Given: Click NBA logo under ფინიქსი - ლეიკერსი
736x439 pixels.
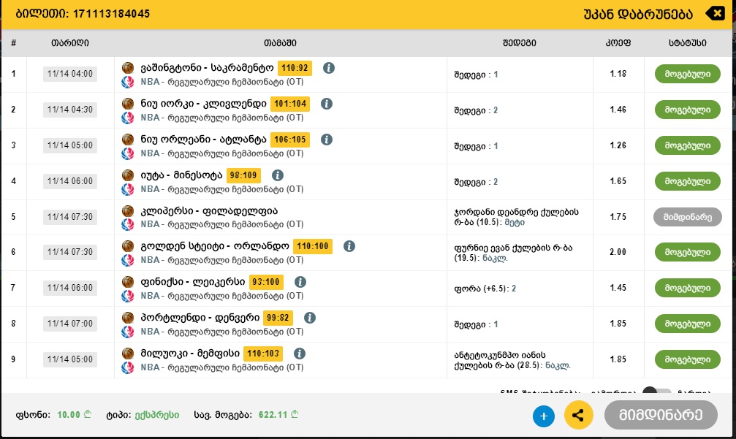Looking at the screenshot, I should 128,296.
